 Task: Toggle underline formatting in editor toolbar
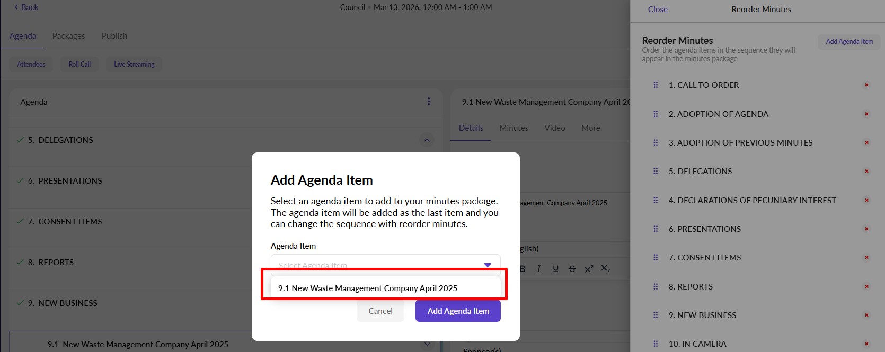coord(555,269)
